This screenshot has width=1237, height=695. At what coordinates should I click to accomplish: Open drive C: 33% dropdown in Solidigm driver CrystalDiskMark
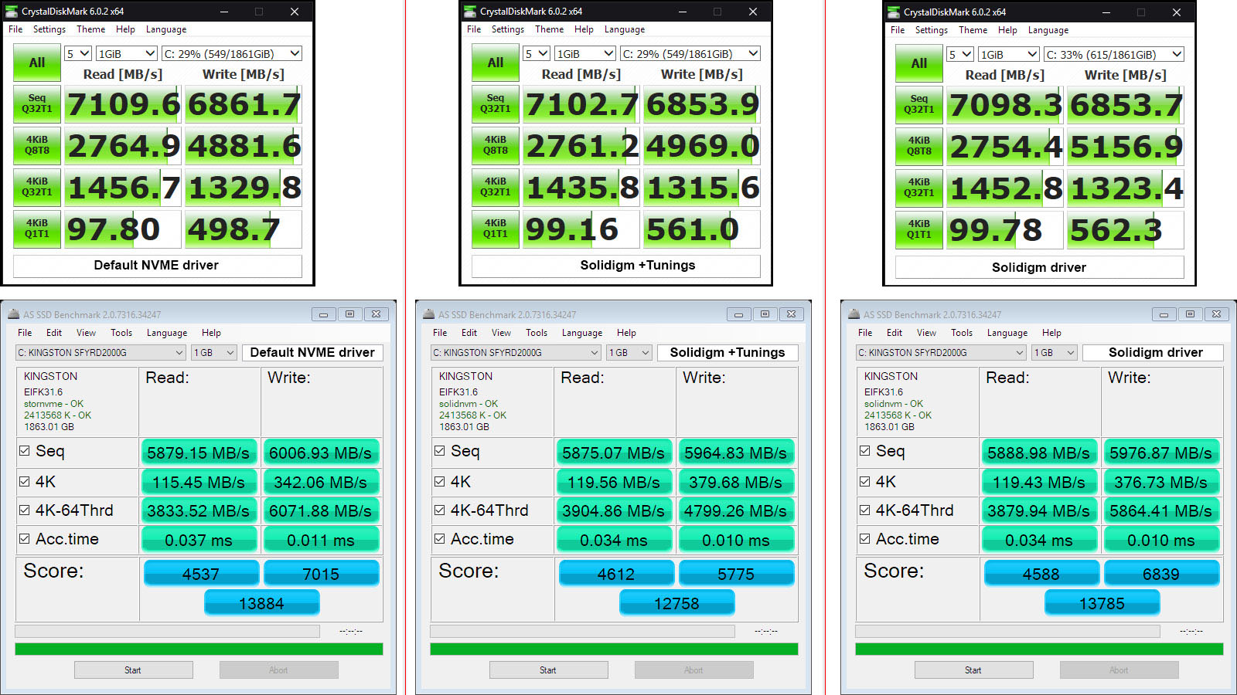(1113, 54)
